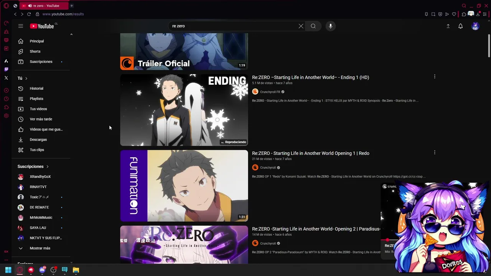The image size is (491, 276).
Task: Click the Tráiler Oficial thumbnail
Action: [184, 52]
